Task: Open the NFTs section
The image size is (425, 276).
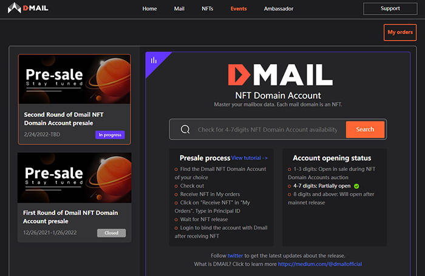Action: pos(208,8)
